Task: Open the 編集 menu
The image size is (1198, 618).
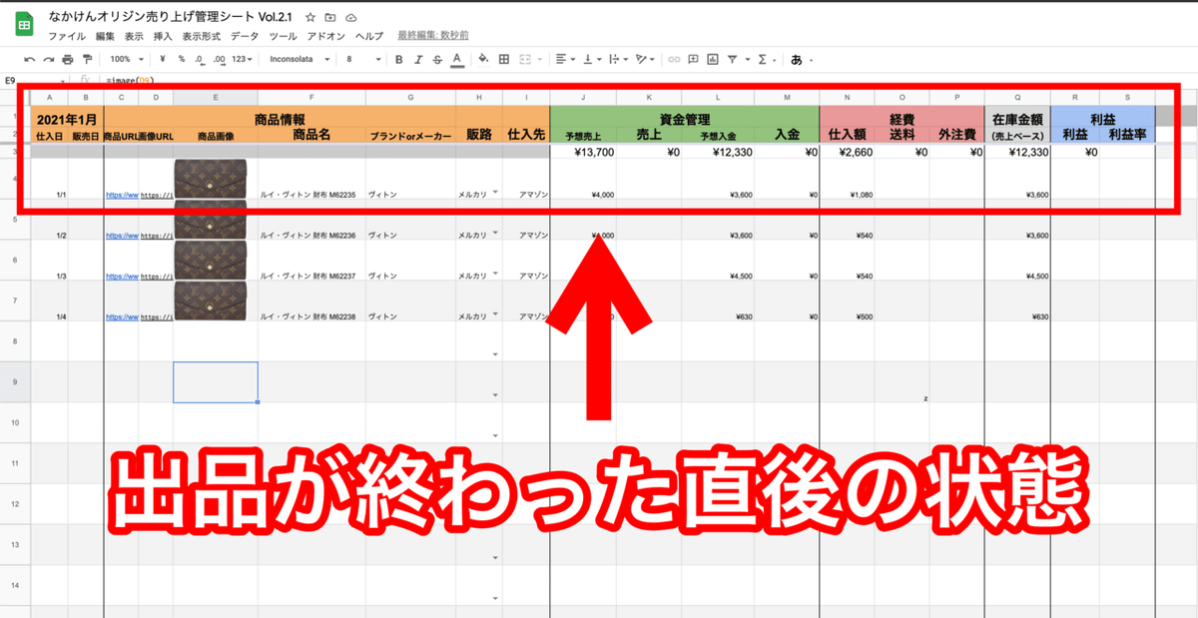Action: pyautogui.click(x=106, y=35)
